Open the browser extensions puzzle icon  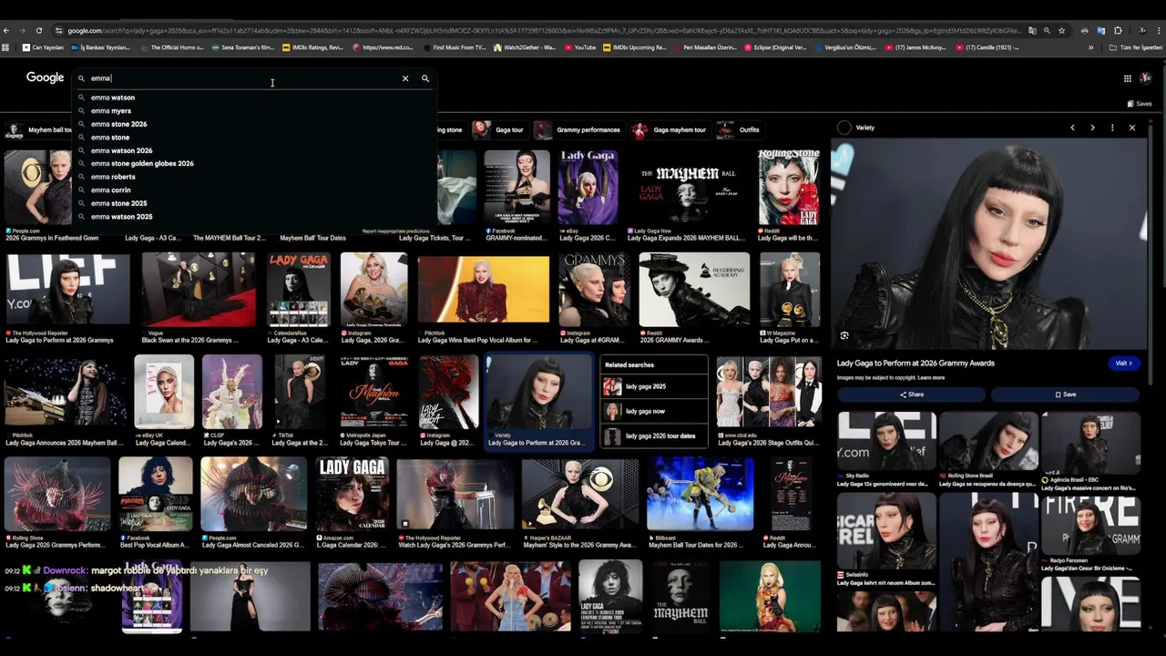coord(1118,30)
